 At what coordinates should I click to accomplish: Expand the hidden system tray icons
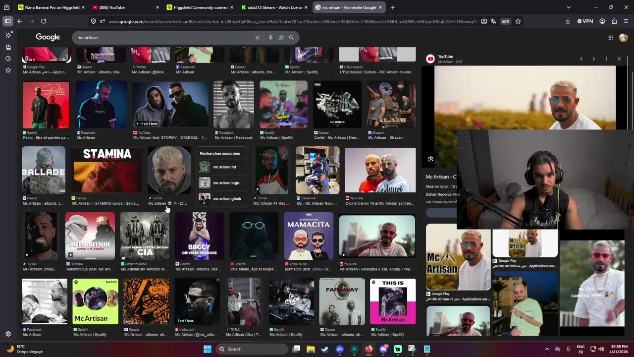pyautogui.click(x=547, y=349)
